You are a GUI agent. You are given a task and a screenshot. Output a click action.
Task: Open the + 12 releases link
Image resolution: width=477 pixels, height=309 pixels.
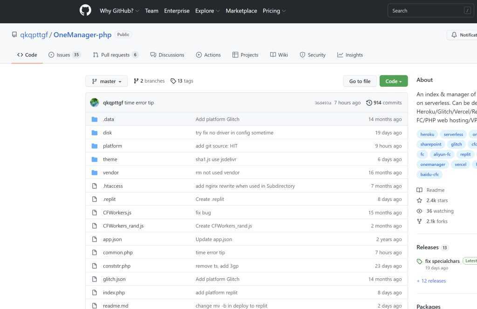click(431, 281)
